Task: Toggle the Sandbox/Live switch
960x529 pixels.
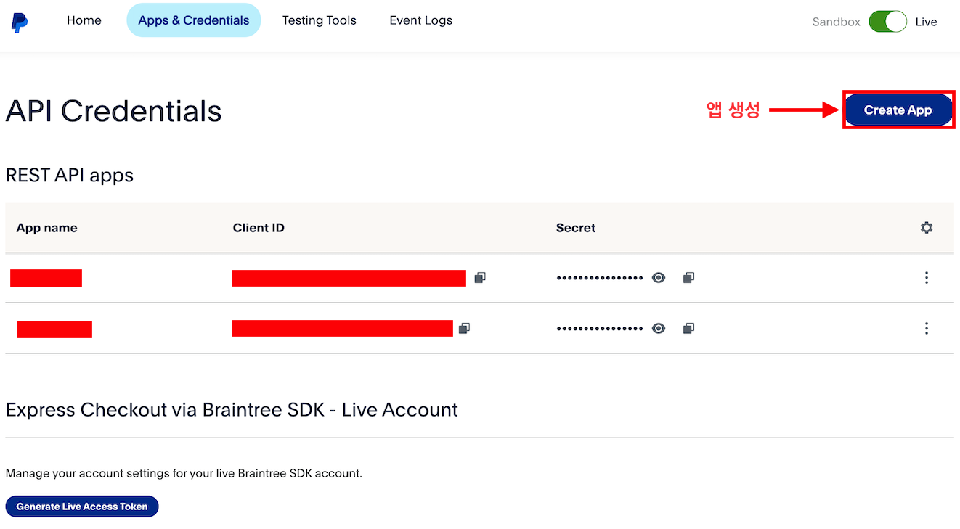Action: click(x=887, y=22)
